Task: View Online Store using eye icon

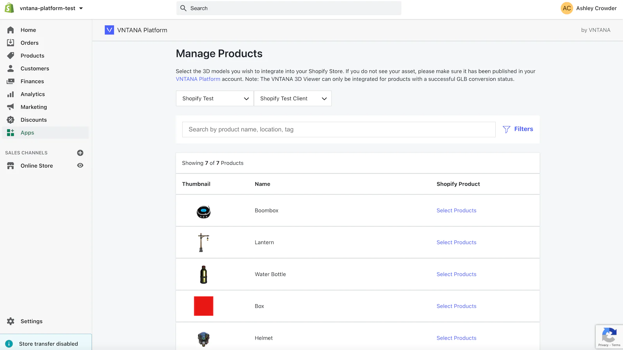Action: pyautogui.click(x=80, y=165)
